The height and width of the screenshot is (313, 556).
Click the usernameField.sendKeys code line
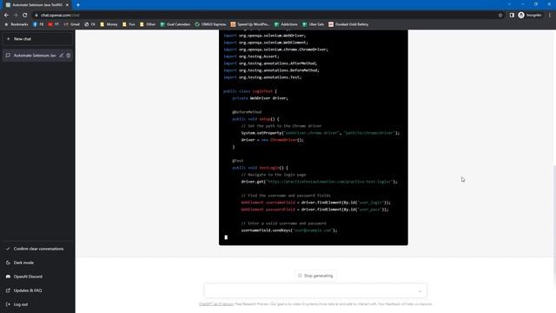coord(289,230)
